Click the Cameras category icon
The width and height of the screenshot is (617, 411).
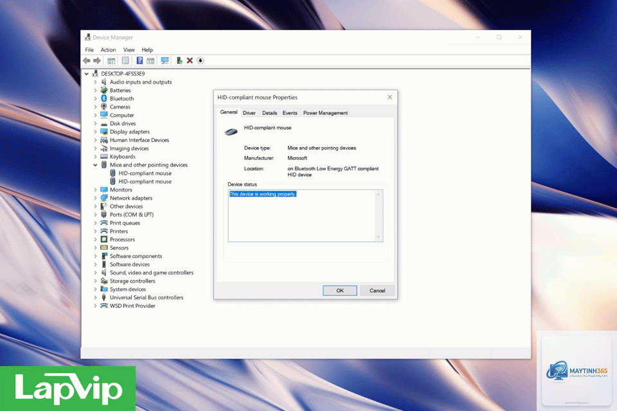point(104,107)
